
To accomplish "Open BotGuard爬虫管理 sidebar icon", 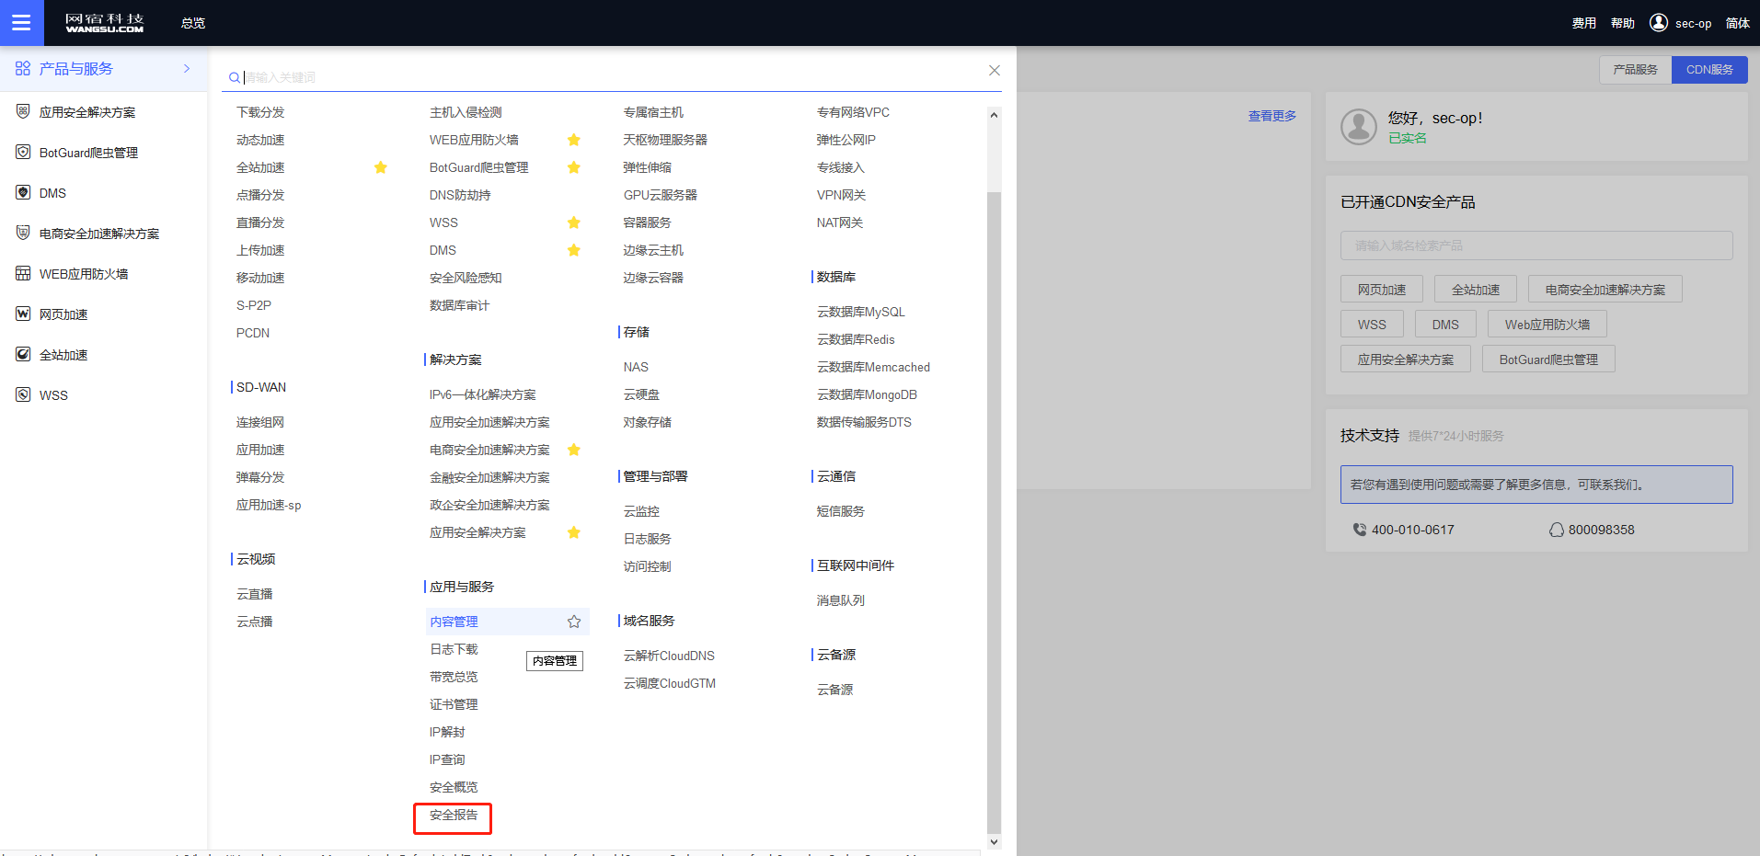I will pos(23,153).
